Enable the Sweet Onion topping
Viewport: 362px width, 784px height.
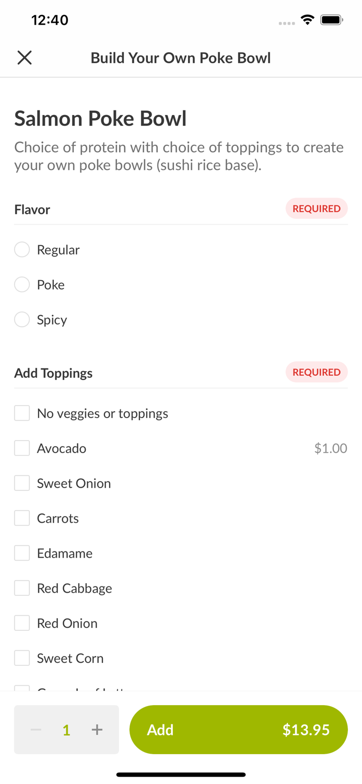pyautogui.click(x=21, y=483)
